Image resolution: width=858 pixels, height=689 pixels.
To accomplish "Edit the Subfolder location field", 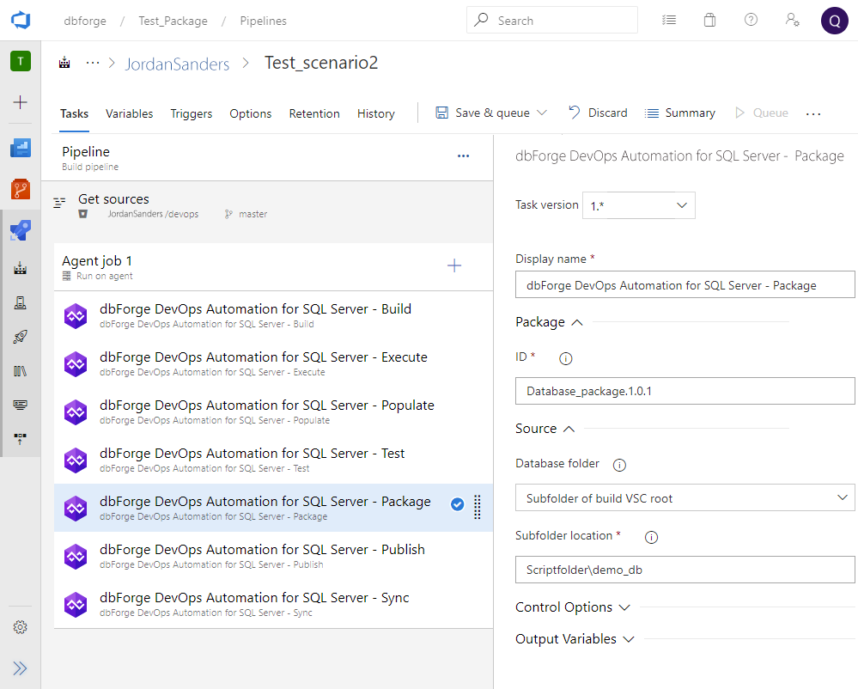I will pyautogui.click(x=685, y=570).
